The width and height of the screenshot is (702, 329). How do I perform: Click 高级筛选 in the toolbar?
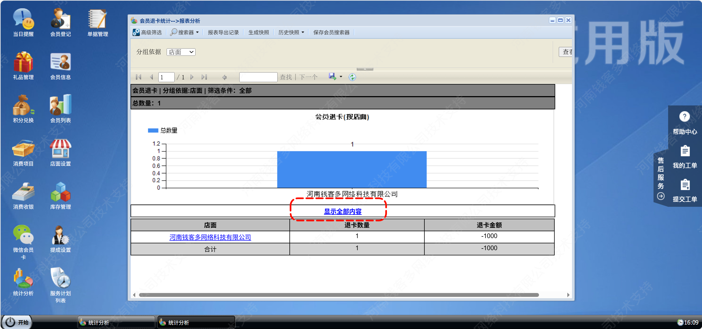147,32
